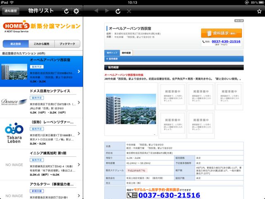Refresh the 物件リスト panel
This screenshot has width=265, height=199.
pyautogui.click(x=66, y=11)
